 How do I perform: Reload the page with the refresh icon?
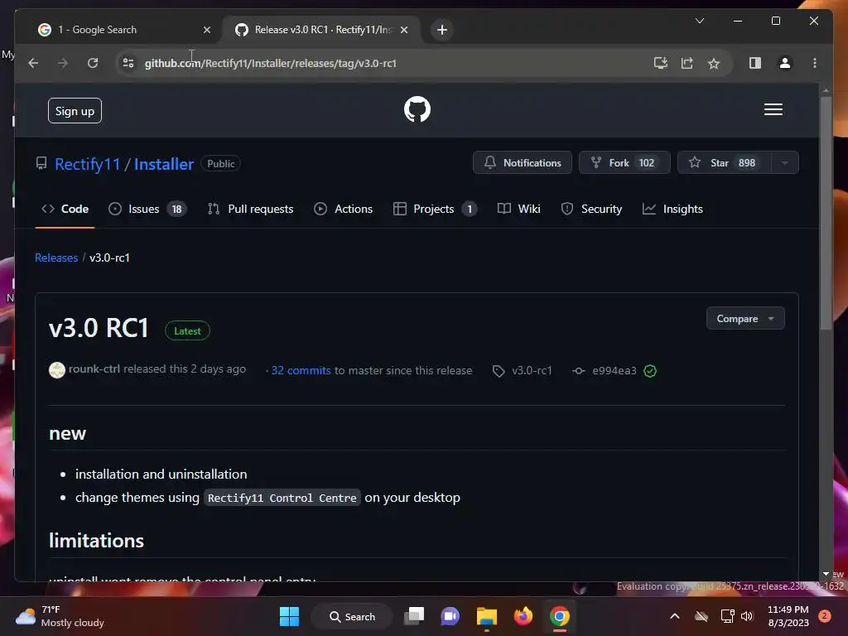[x=93, y=63]
